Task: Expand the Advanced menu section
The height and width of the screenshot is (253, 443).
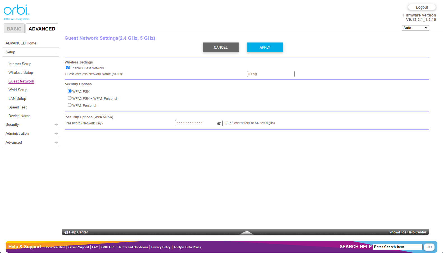Action: click(x=56, y=143)
